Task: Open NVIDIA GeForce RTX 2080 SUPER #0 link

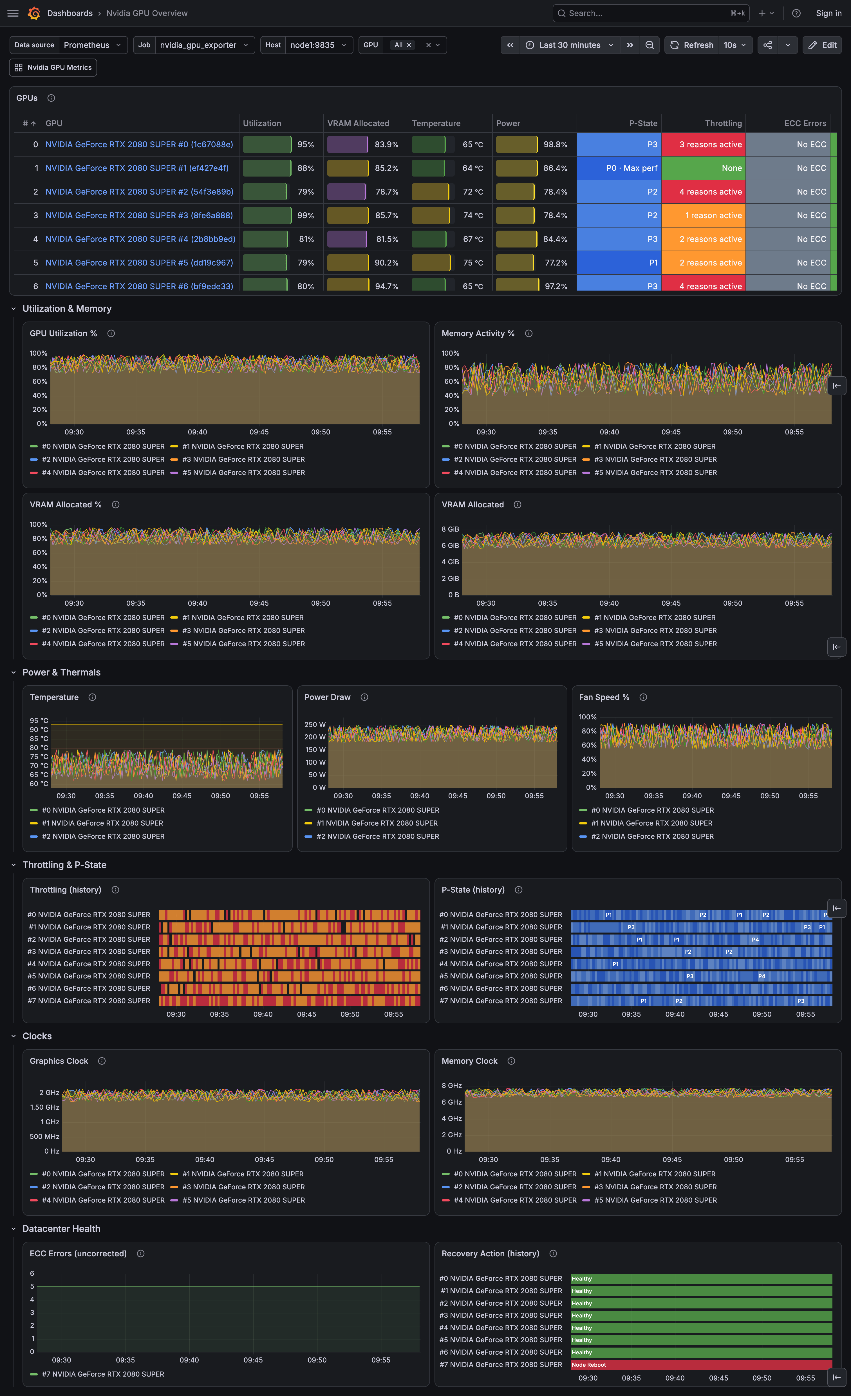Action: 139,144
